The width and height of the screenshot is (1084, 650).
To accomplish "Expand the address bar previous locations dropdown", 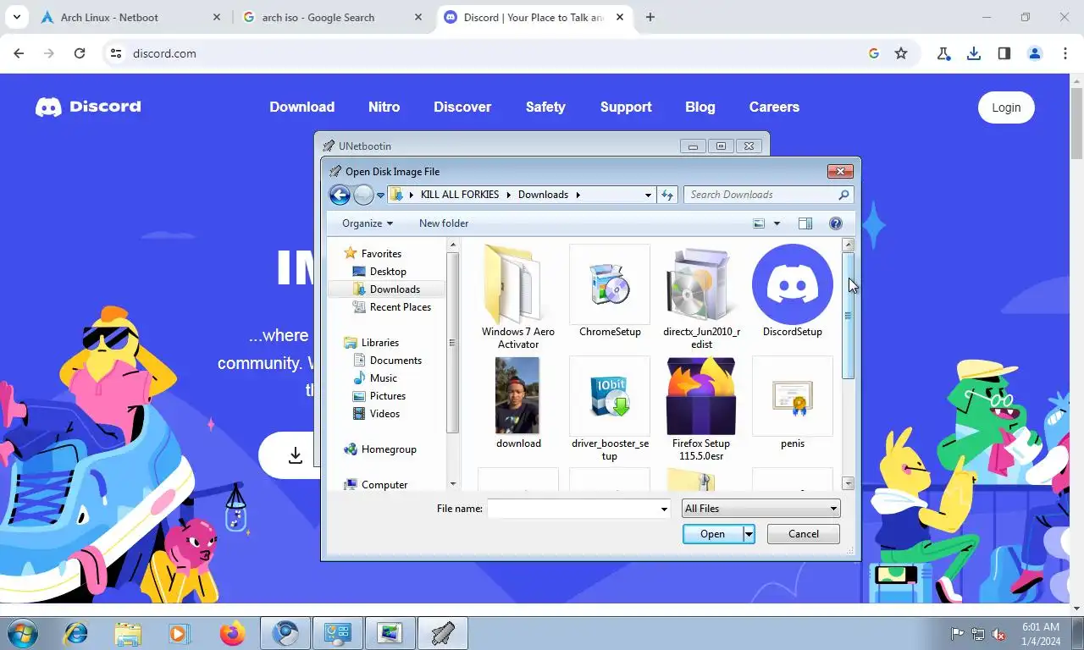I will point(648,195).
